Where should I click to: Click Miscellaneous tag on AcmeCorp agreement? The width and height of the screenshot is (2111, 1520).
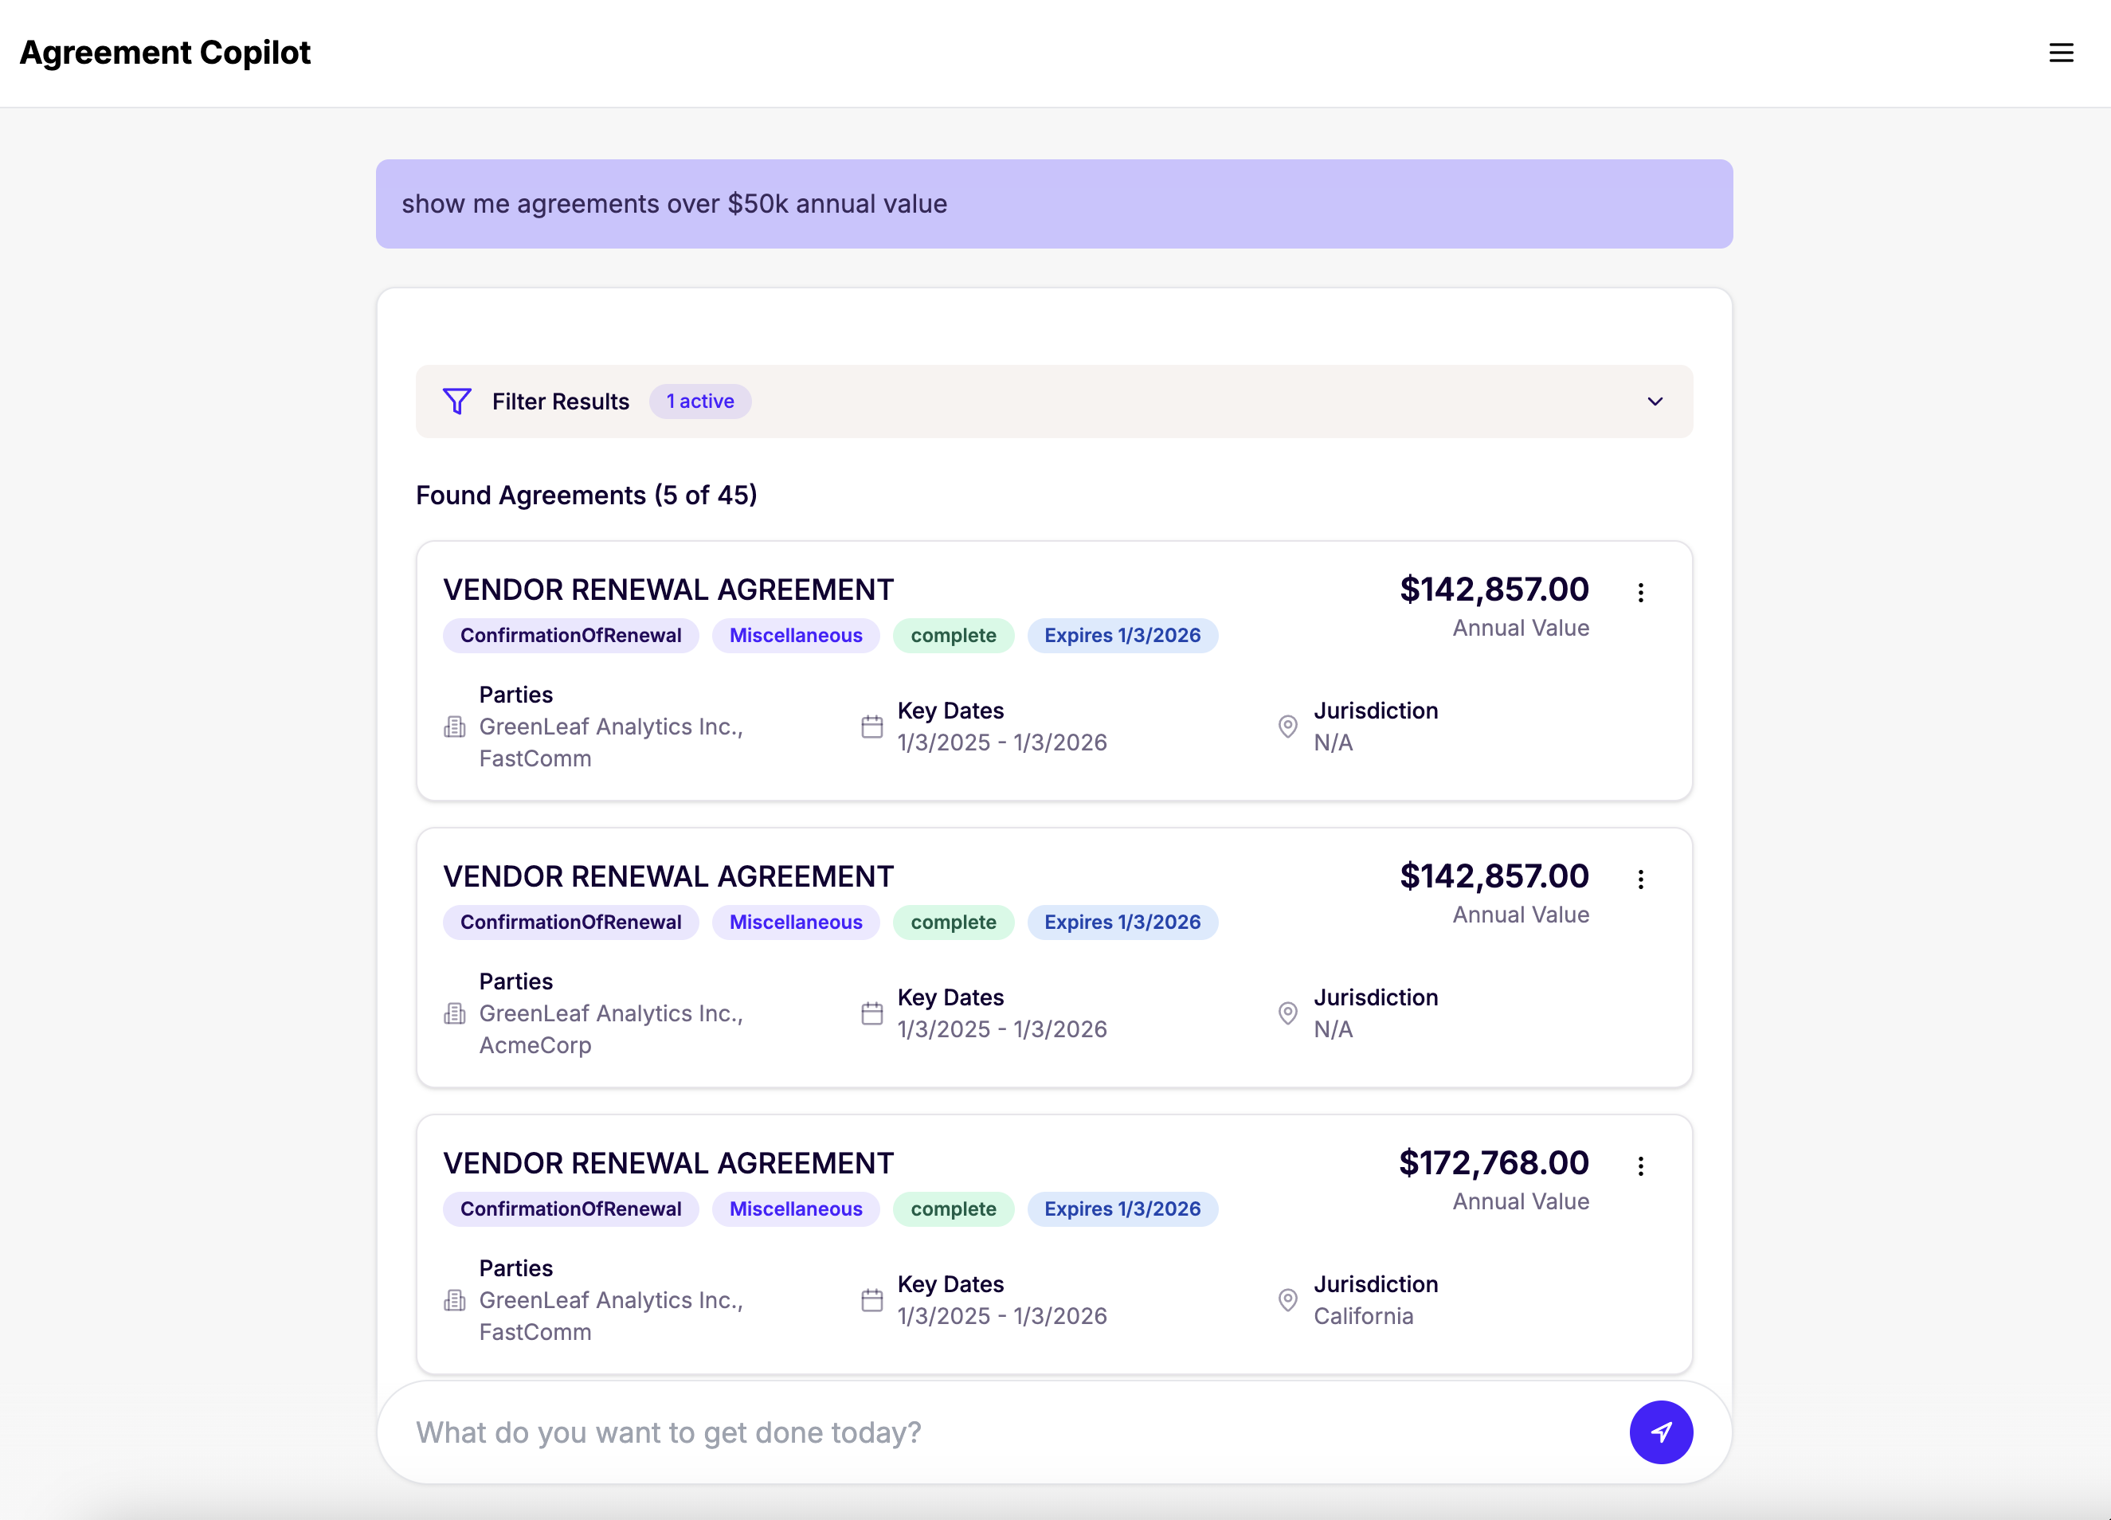point(795,923)
